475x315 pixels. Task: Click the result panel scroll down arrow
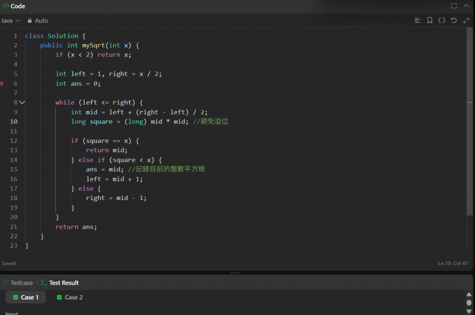[469, 311]
